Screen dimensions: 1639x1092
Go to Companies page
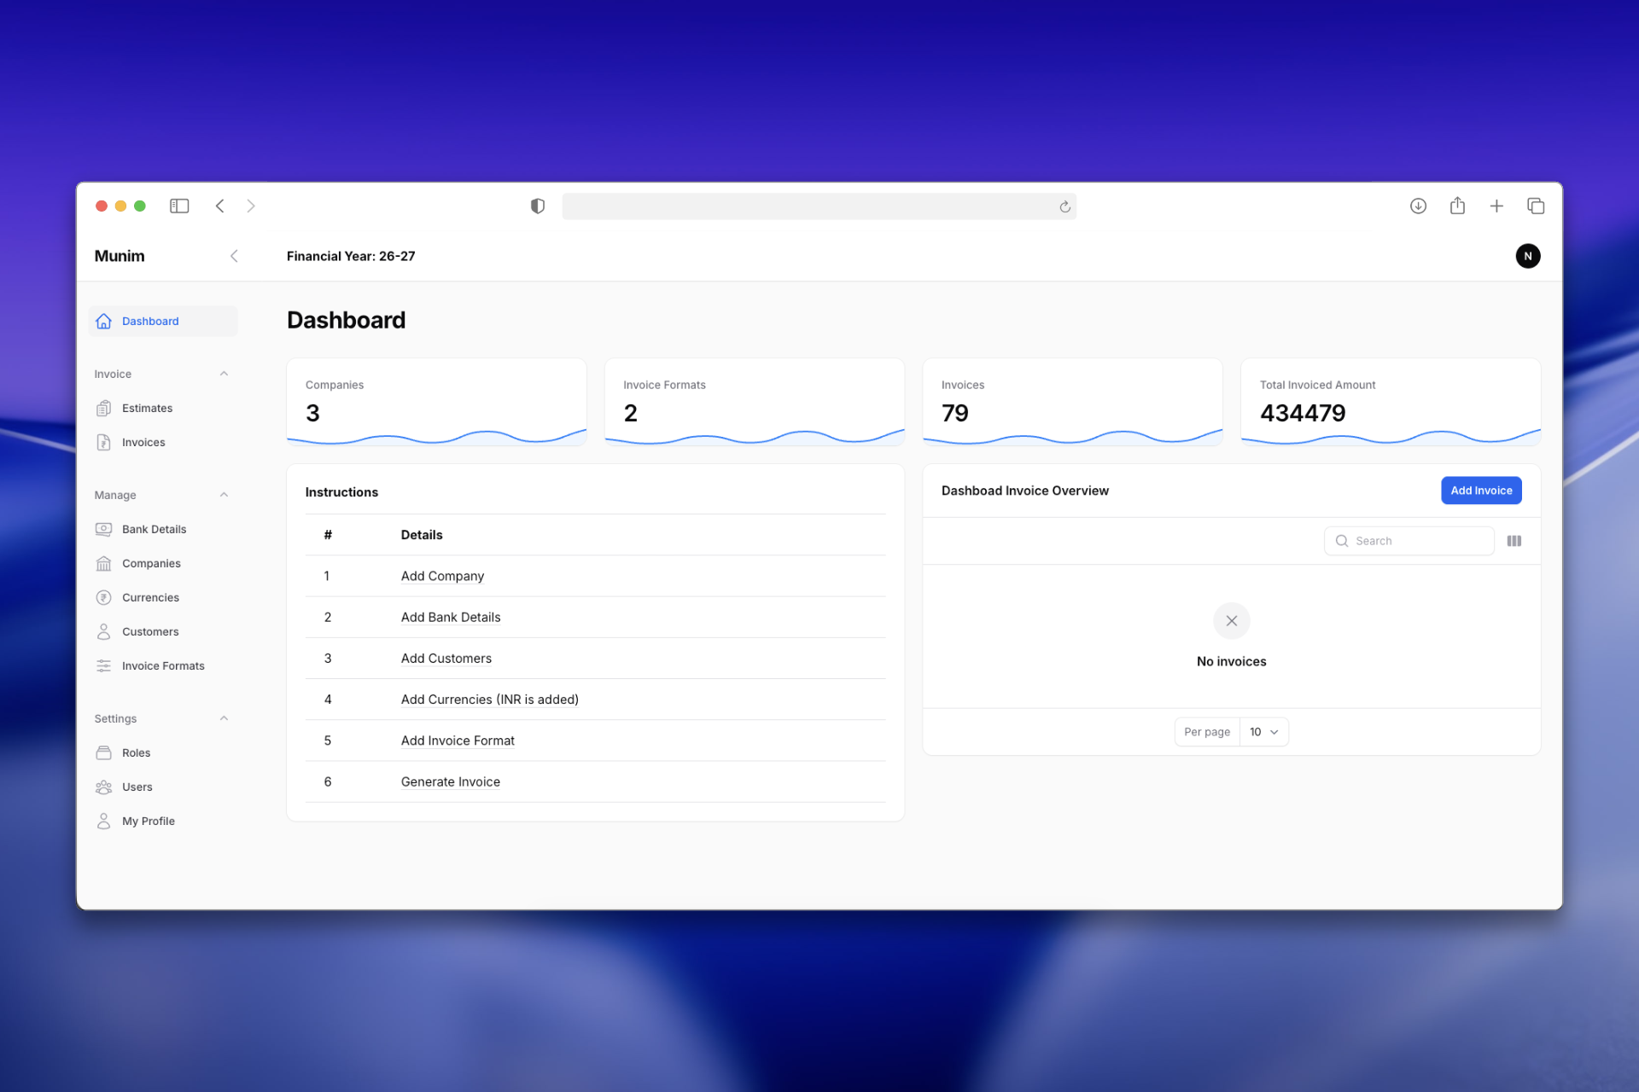163,563
